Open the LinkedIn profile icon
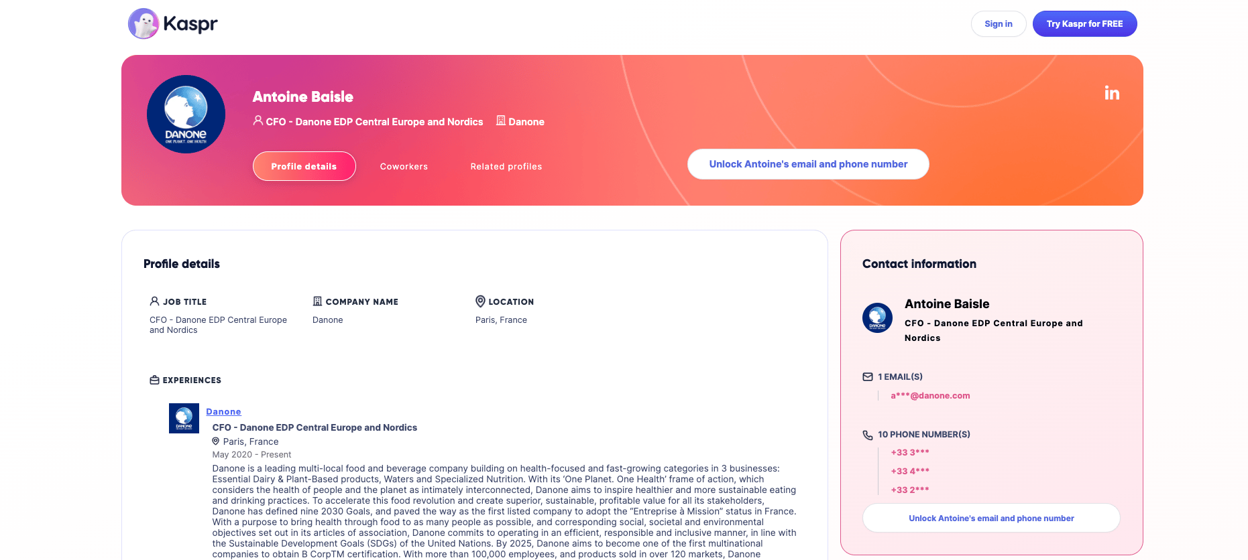The height and width of the screenshot is (560, 1248). pos(1112,93)
